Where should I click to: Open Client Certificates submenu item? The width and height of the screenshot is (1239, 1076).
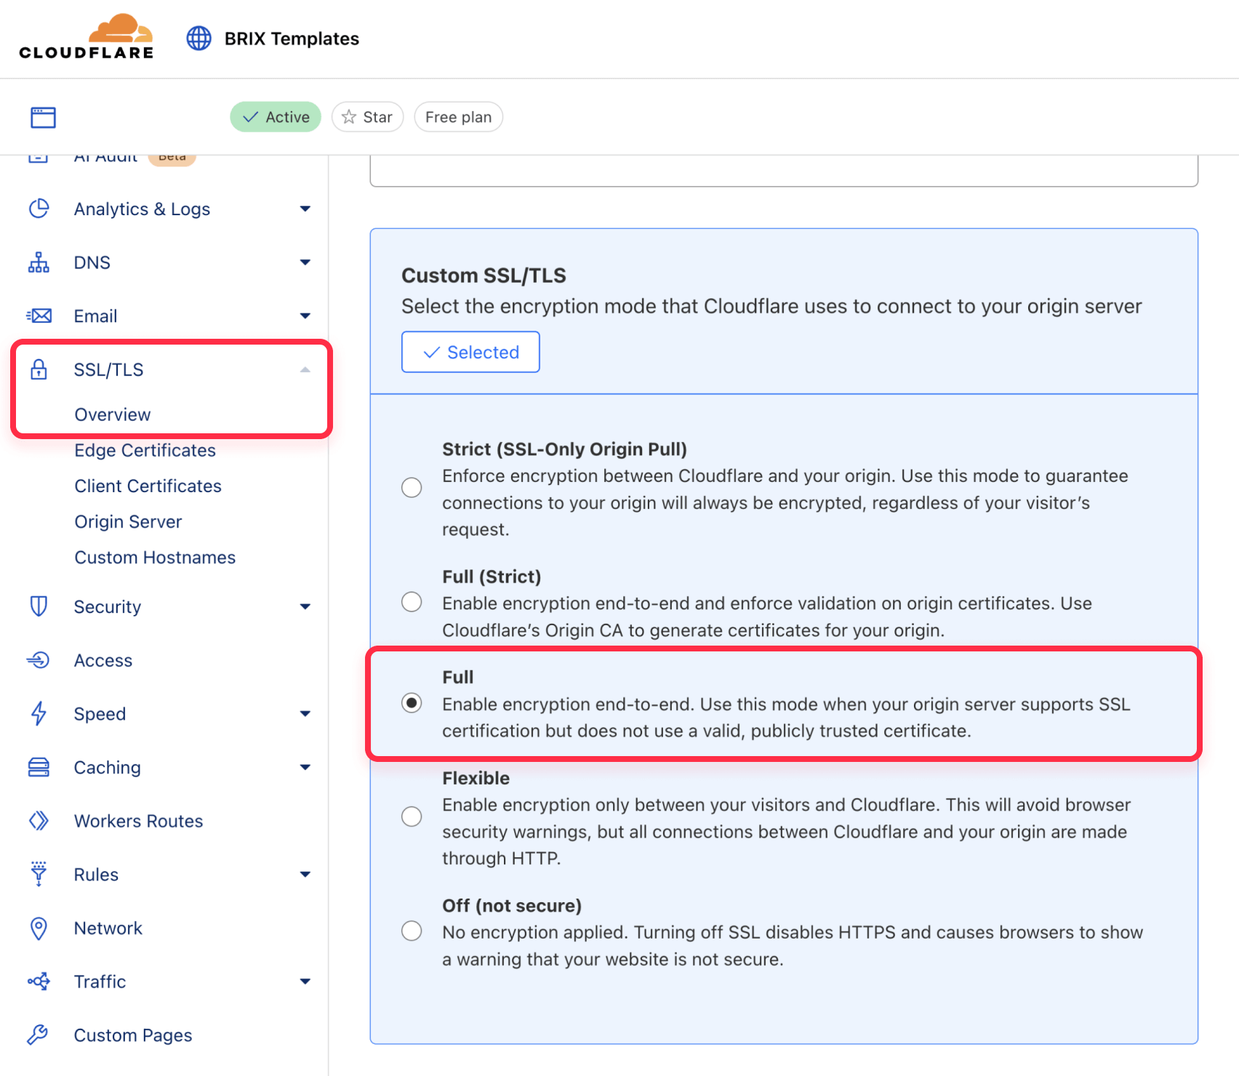(148, 486)
